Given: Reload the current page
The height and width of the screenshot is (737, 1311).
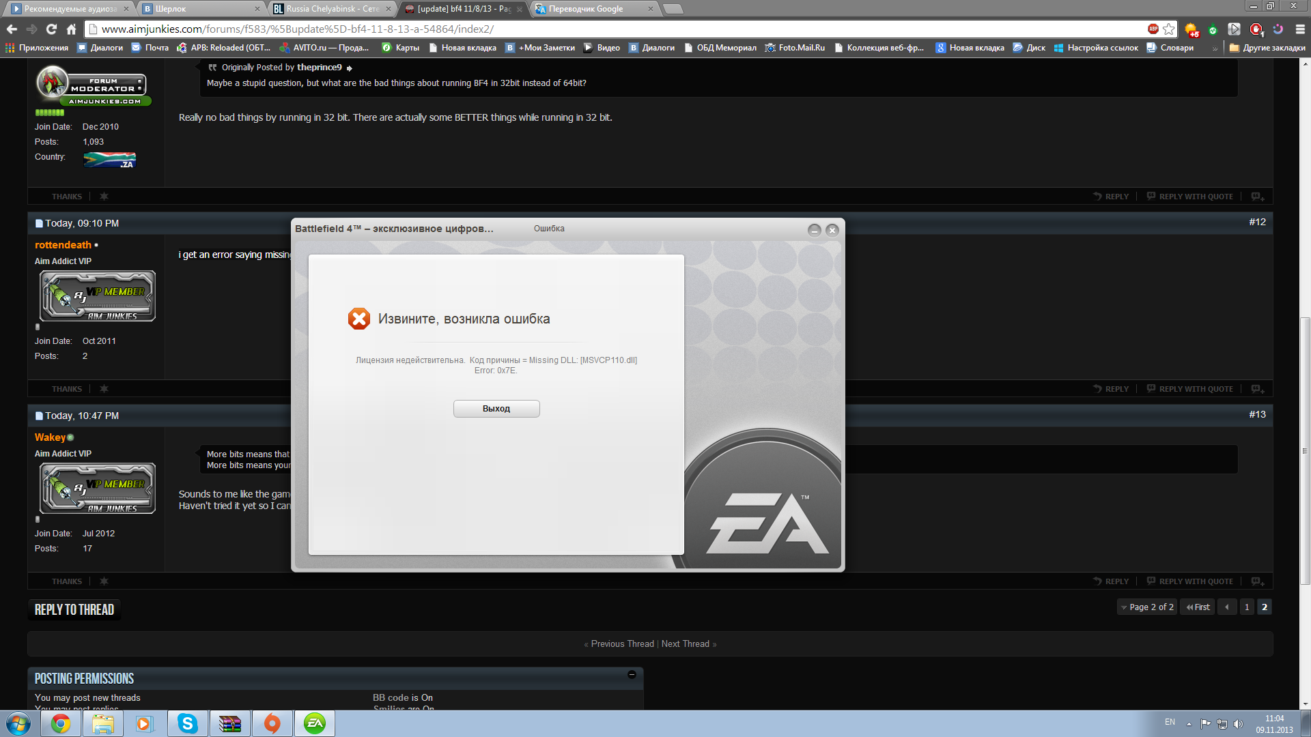Looking at the screenshot, I should (x=51, y=29).
